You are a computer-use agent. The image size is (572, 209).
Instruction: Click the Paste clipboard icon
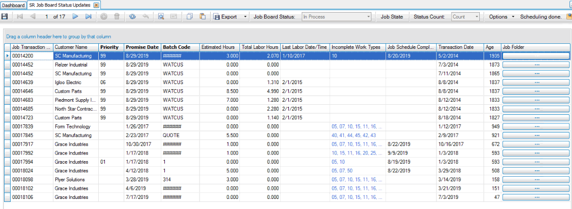(x=203, y=17)
